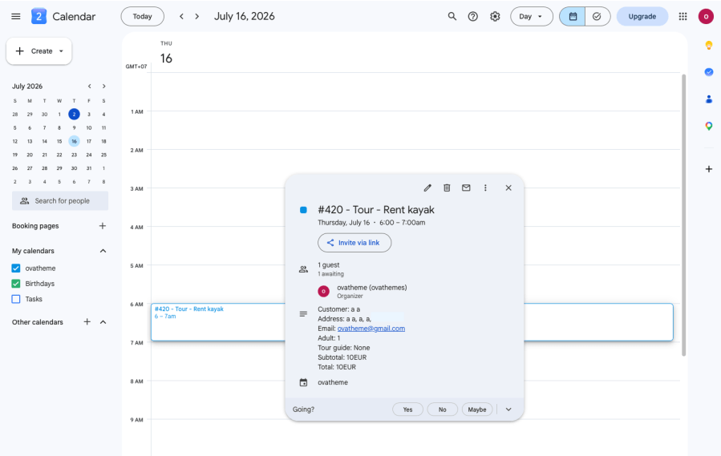Respond No to Going
This screenshot has height=456, width=721.
tap(443, 410)
